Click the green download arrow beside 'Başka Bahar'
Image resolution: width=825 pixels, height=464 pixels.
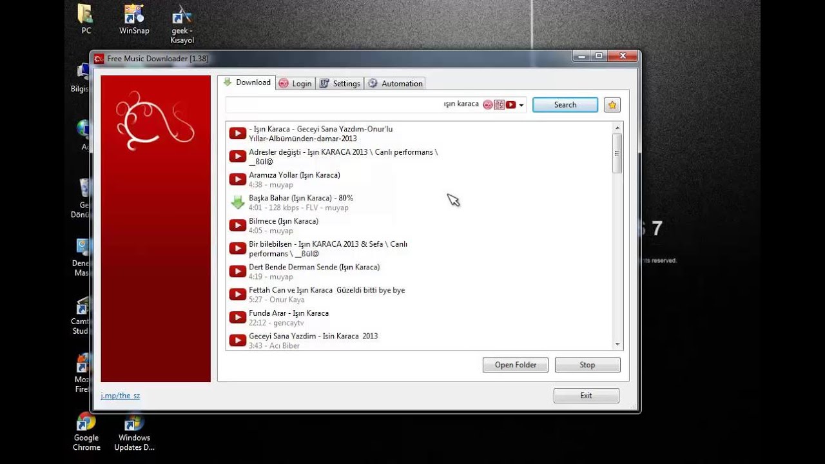[x=238, y=202]
